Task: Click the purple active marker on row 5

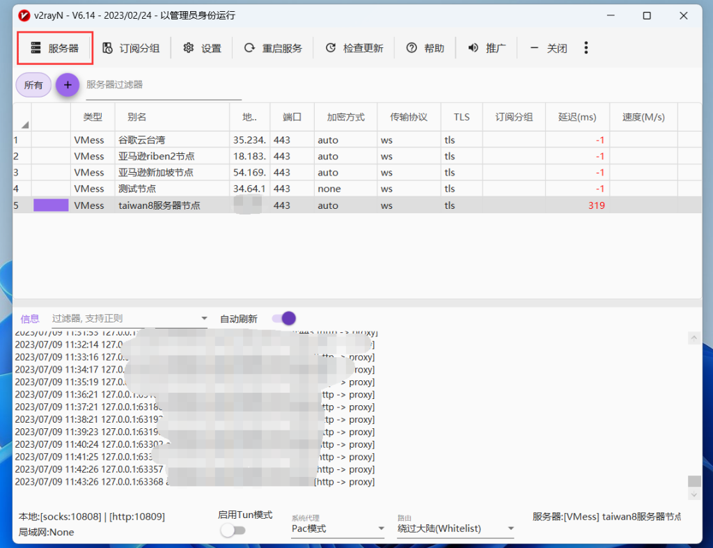Action: click(x=51, y=205)
